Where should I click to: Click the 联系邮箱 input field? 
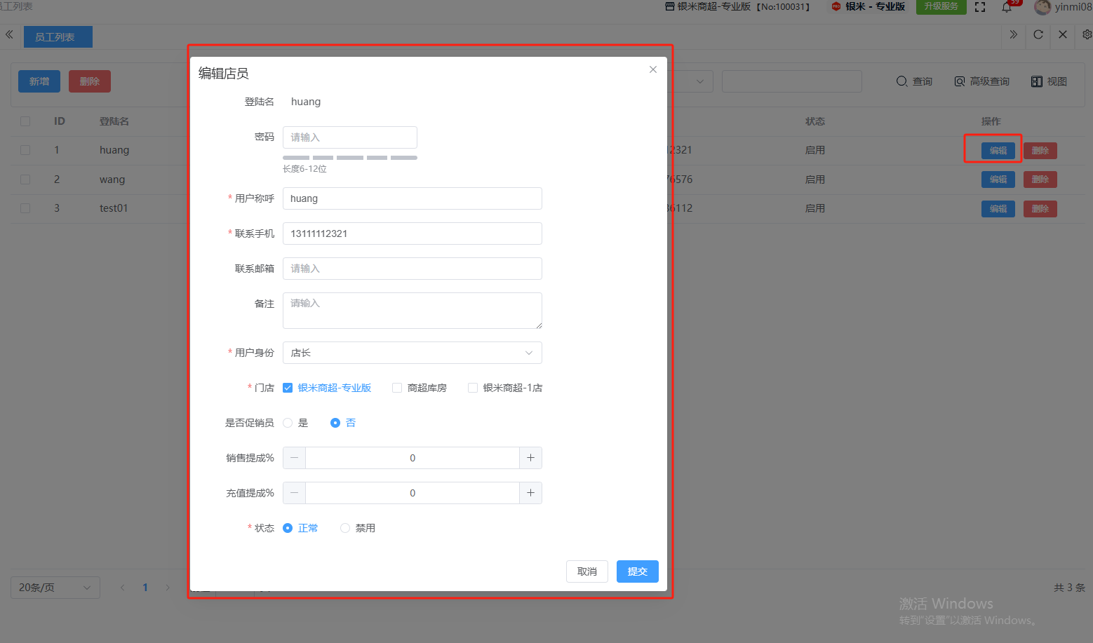point(412,269)
